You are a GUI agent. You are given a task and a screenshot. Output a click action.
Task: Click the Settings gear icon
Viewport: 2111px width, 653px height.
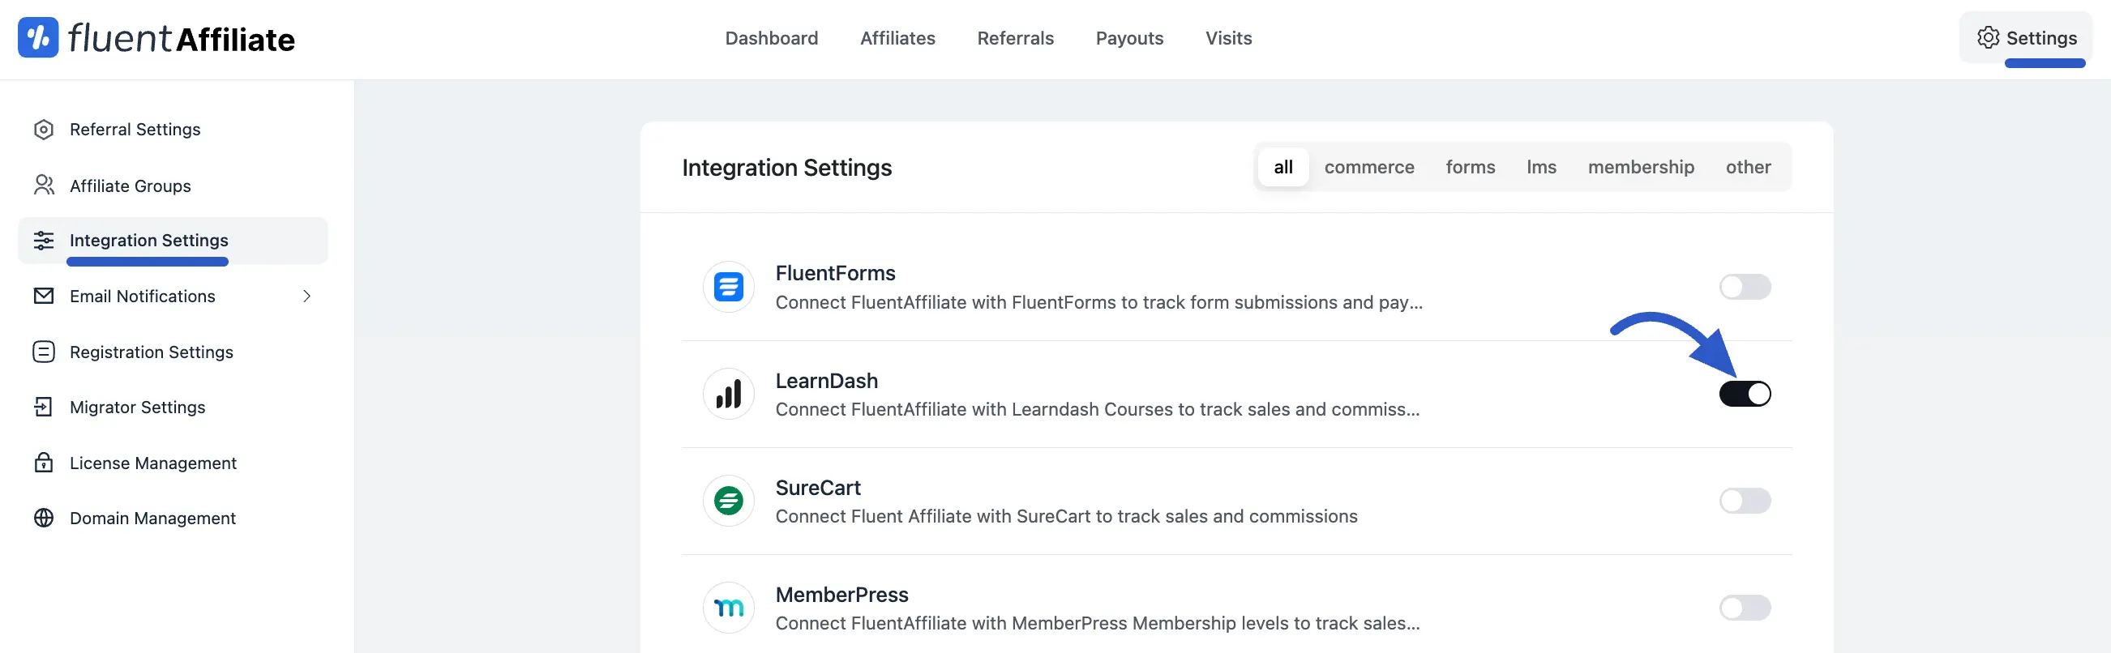tap(1988, 38)
